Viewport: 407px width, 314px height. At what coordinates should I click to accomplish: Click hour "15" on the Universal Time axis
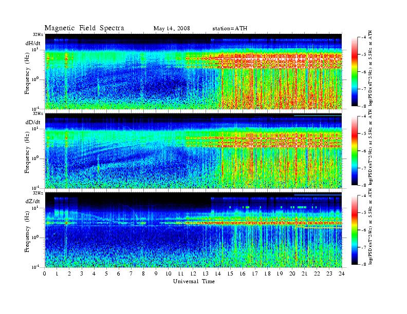tap(230, 273)
